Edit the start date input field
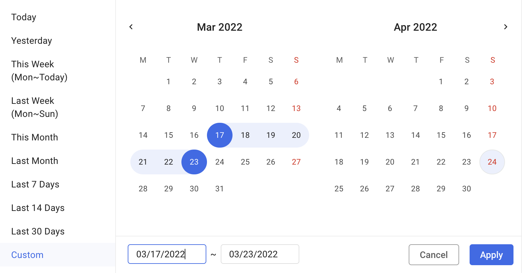The height and width of the screenshot is (273, 522). click(x=167, y=254)
